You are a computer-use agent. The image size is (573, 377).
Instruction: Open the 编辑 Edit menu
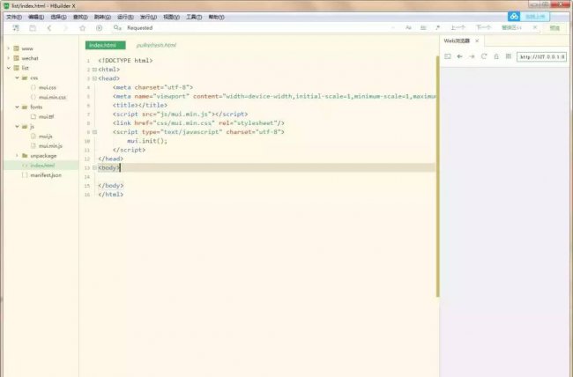click(x=36, y=17)
